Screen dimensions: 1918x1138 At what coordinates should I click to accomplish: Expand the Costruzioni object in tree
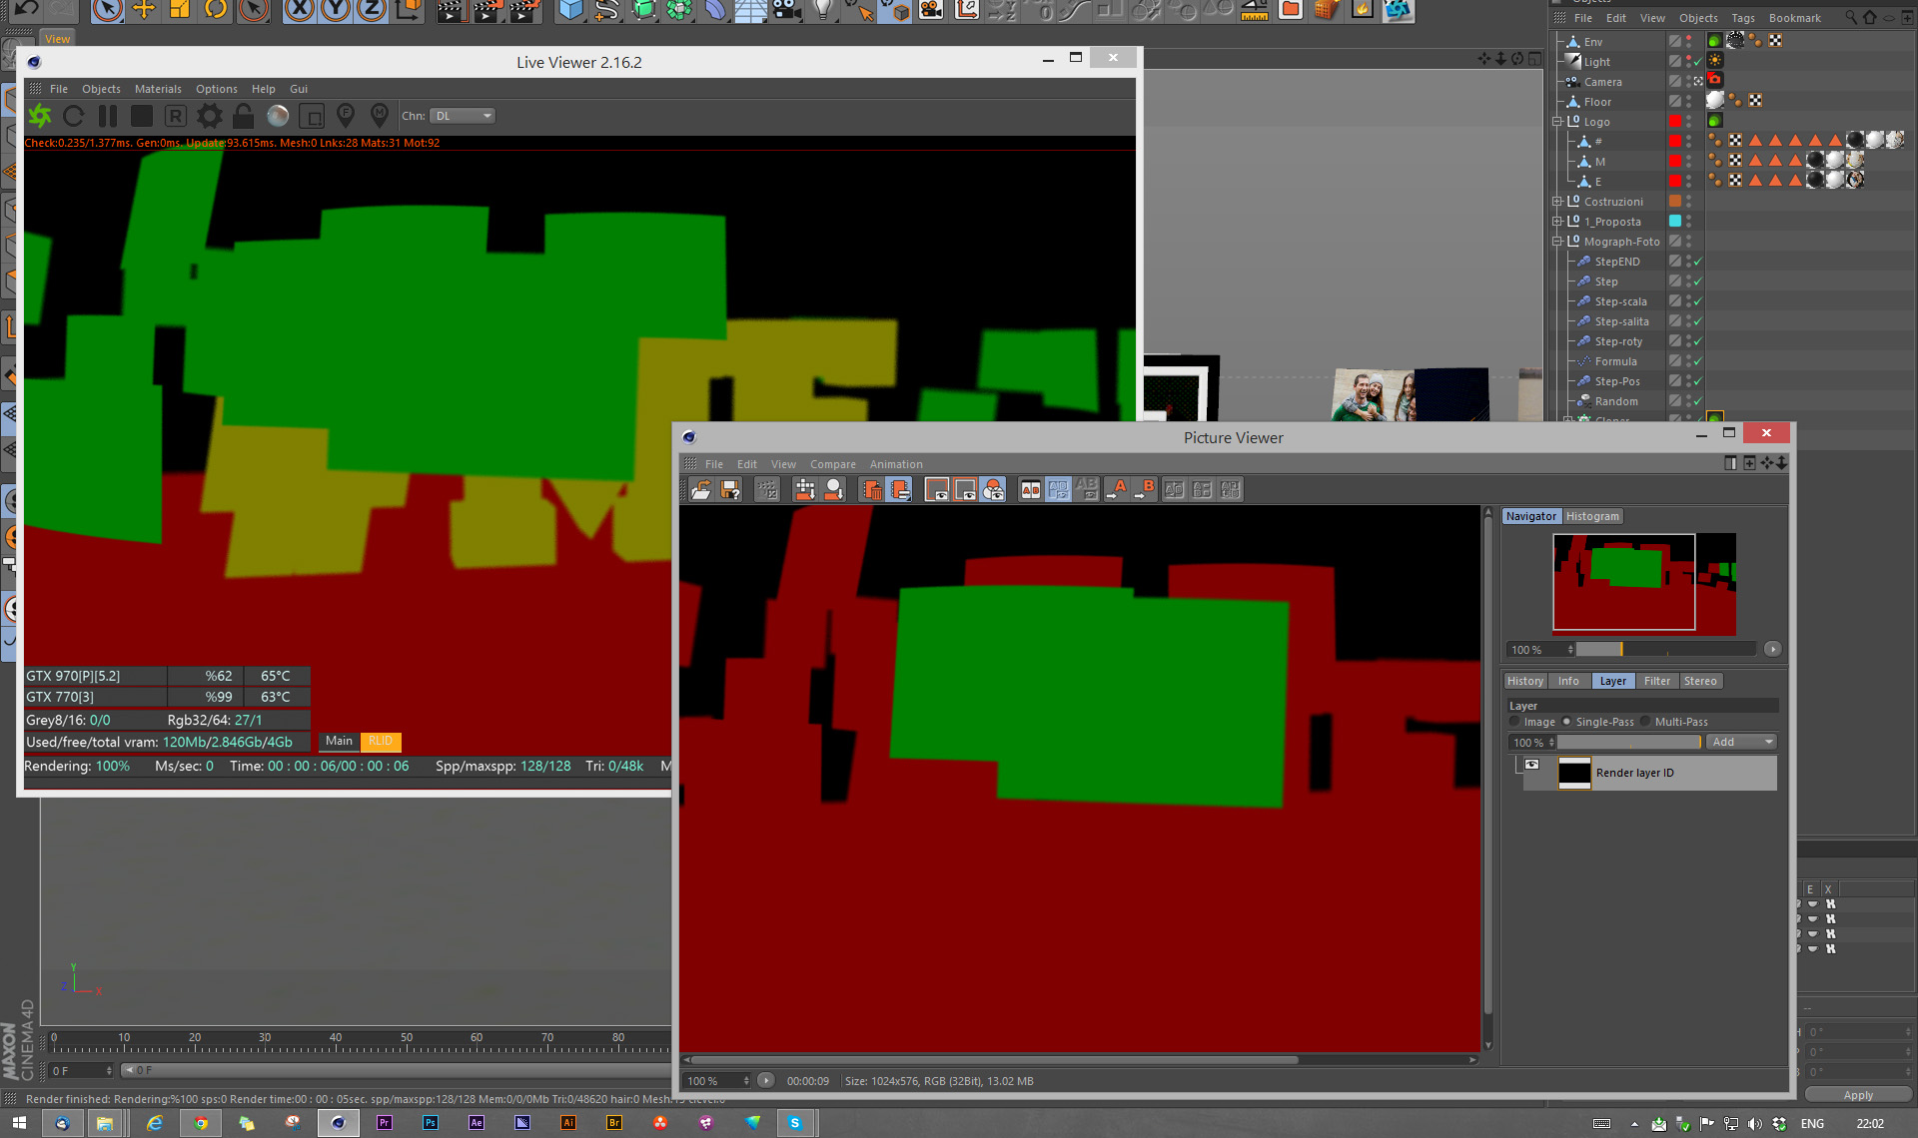click(x=1556, y=202)
